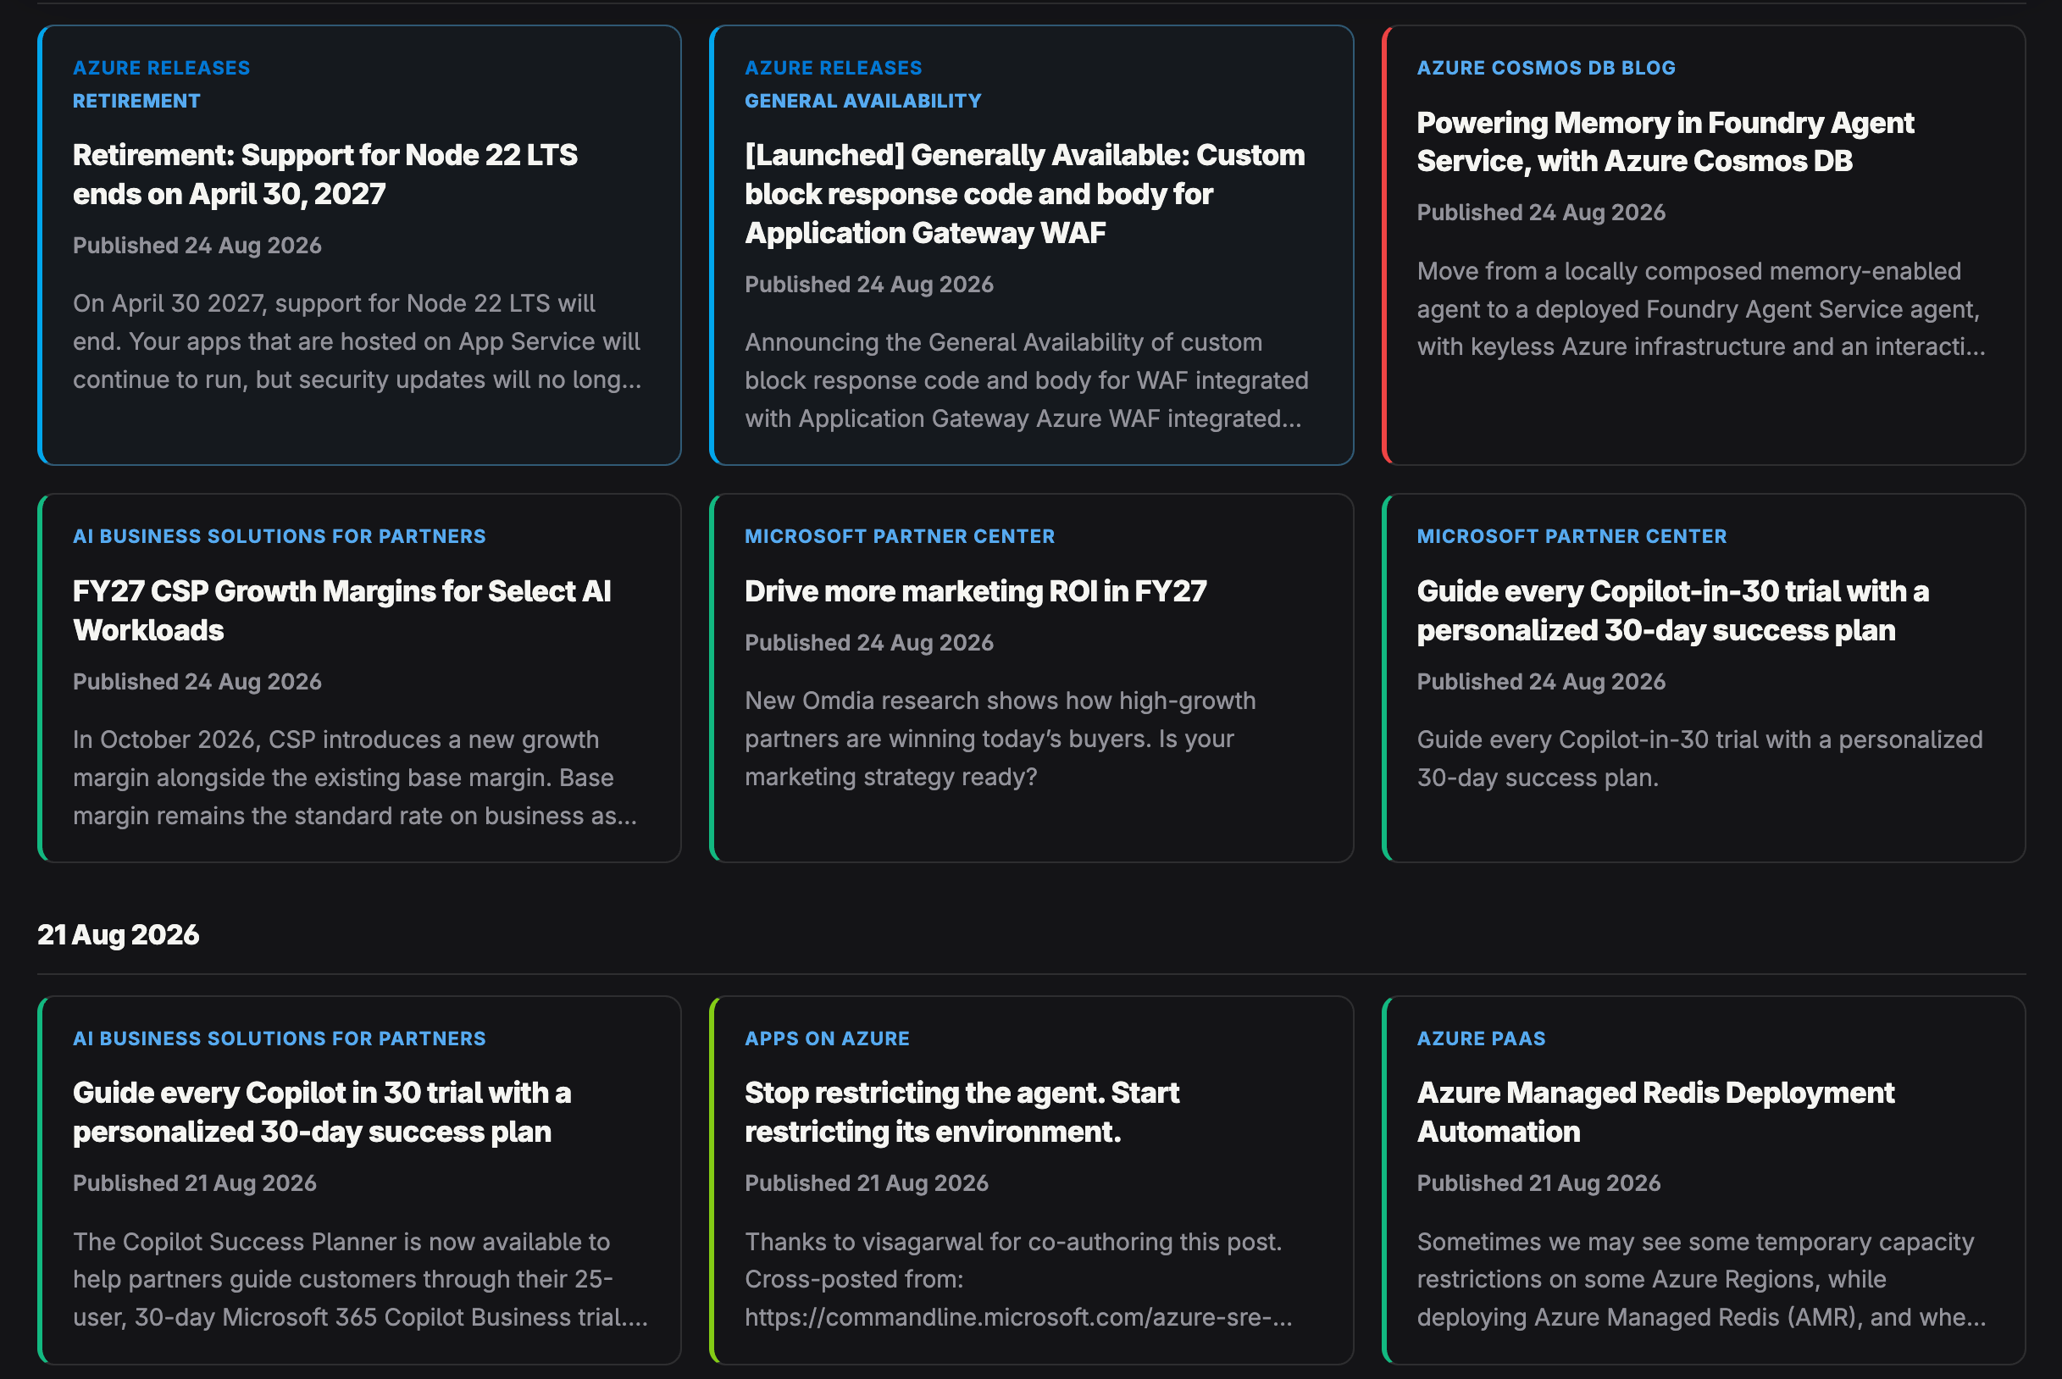This screenshot has height=1379, width=2062.
Task: Click publish date under Node 22 LTS title
Action: [x=197, y=246]
